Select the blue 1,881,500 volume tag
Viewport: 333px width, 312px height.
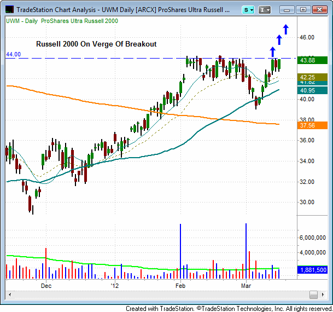pyautogui.click(x=312, y=270)
